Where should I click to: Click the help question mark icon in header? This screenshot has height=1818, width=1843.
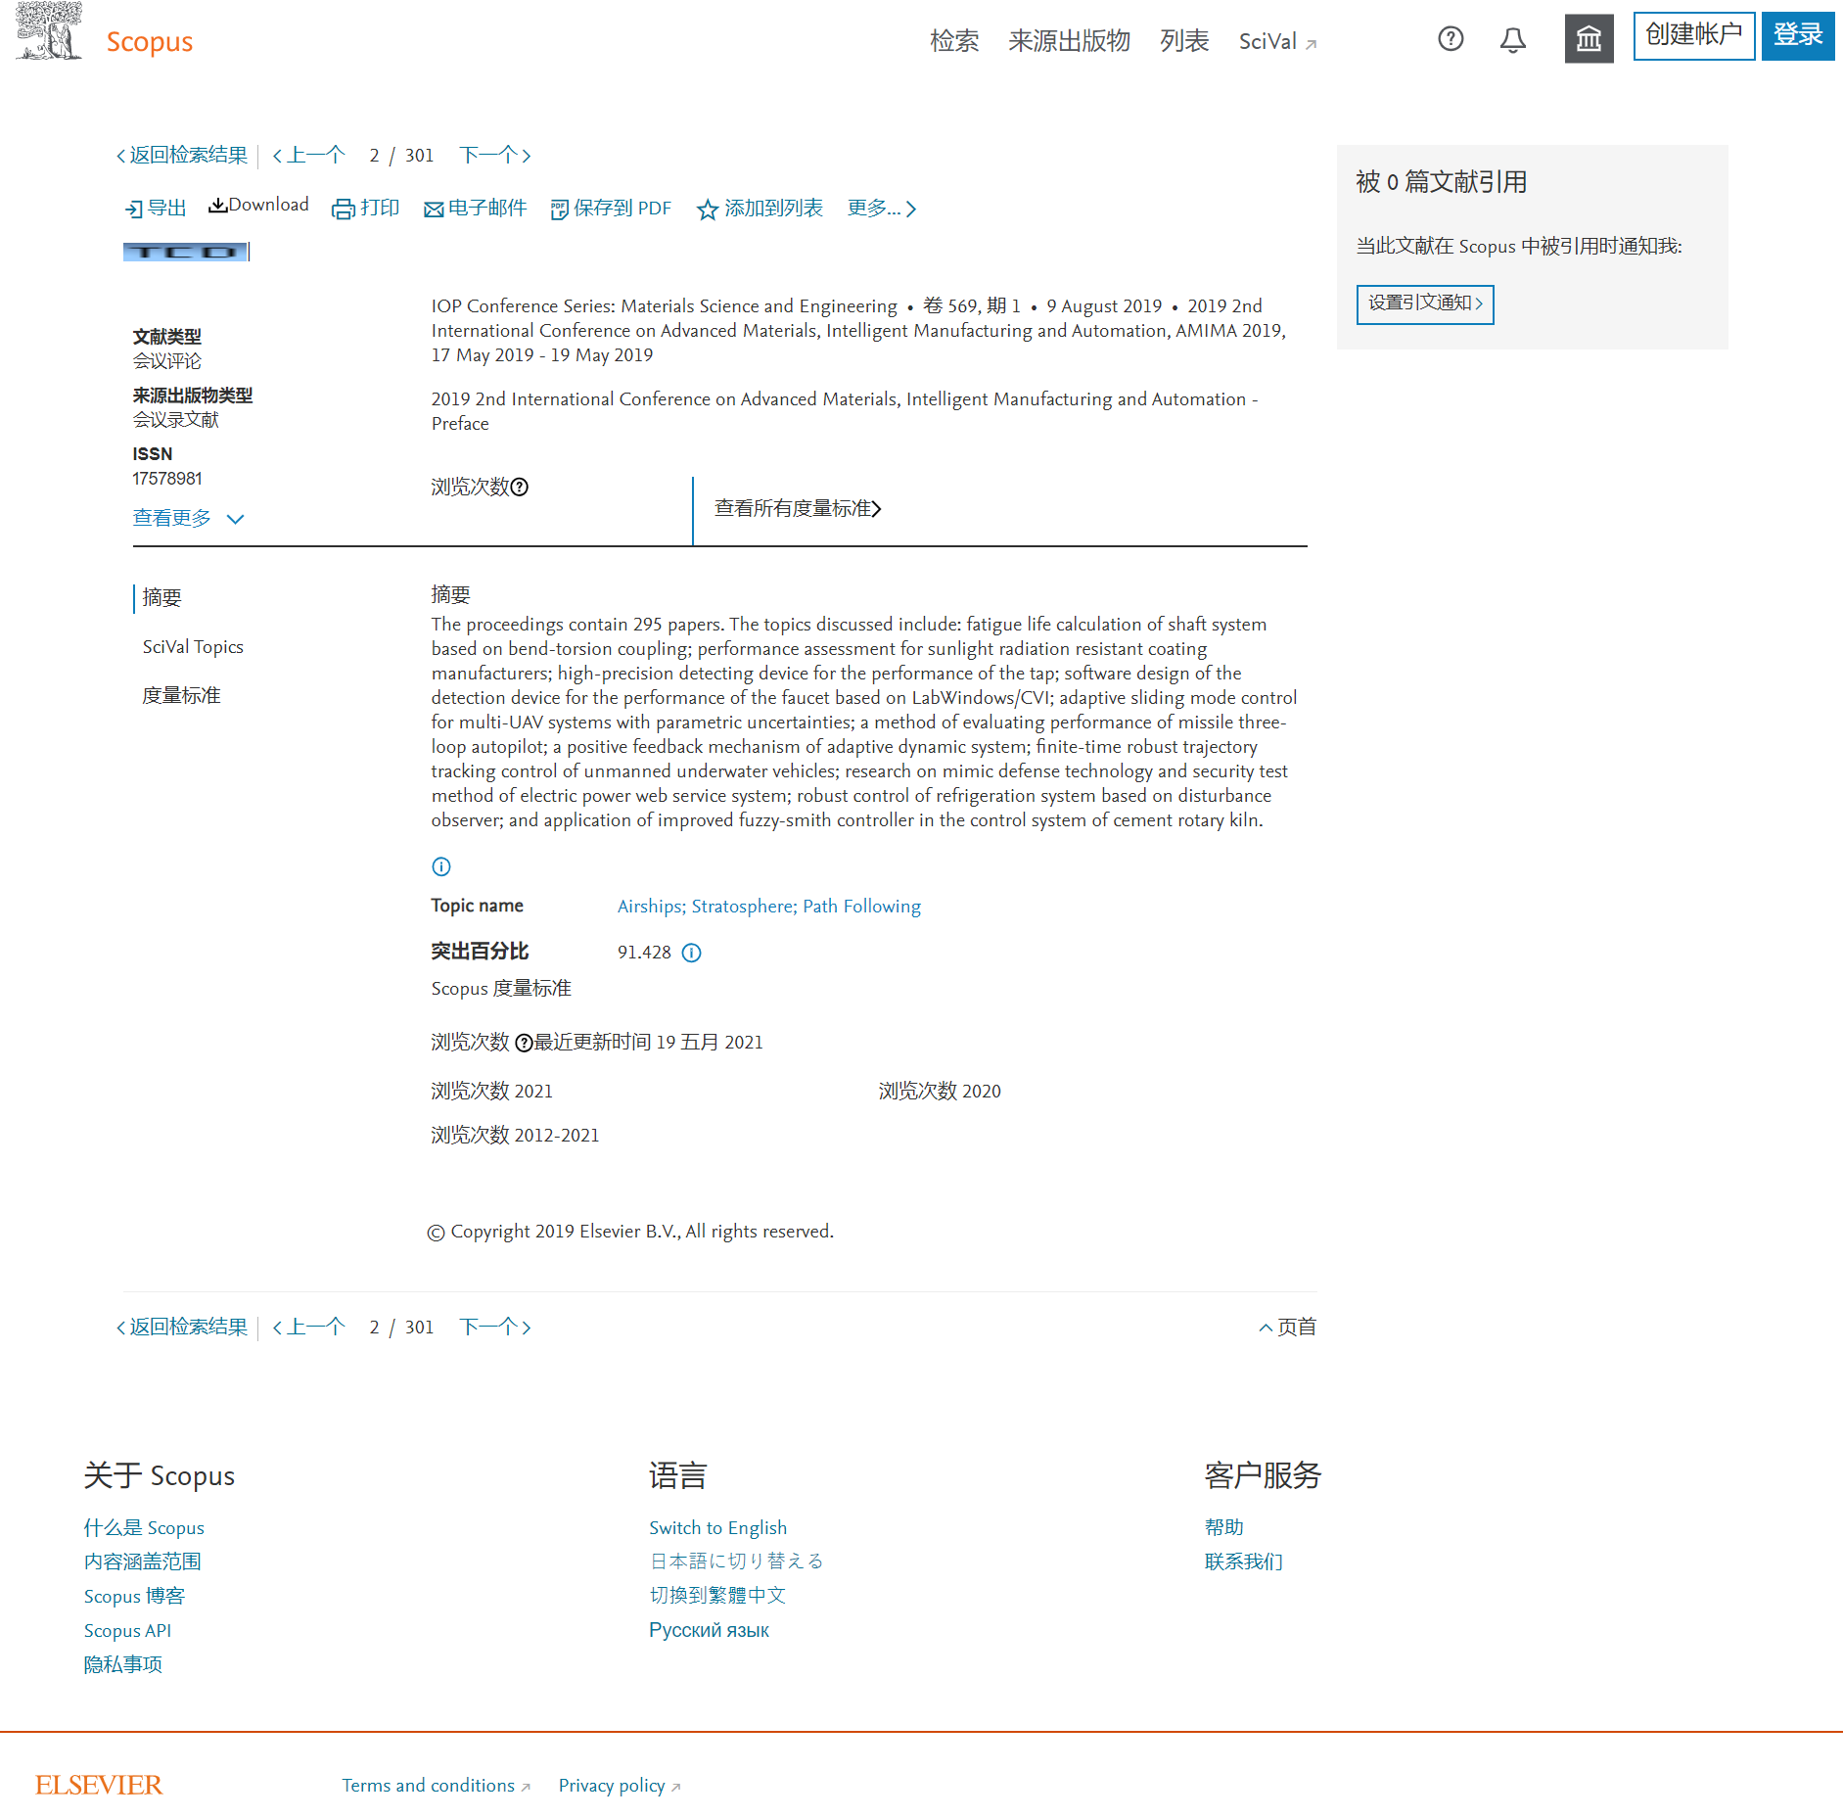1450,39
